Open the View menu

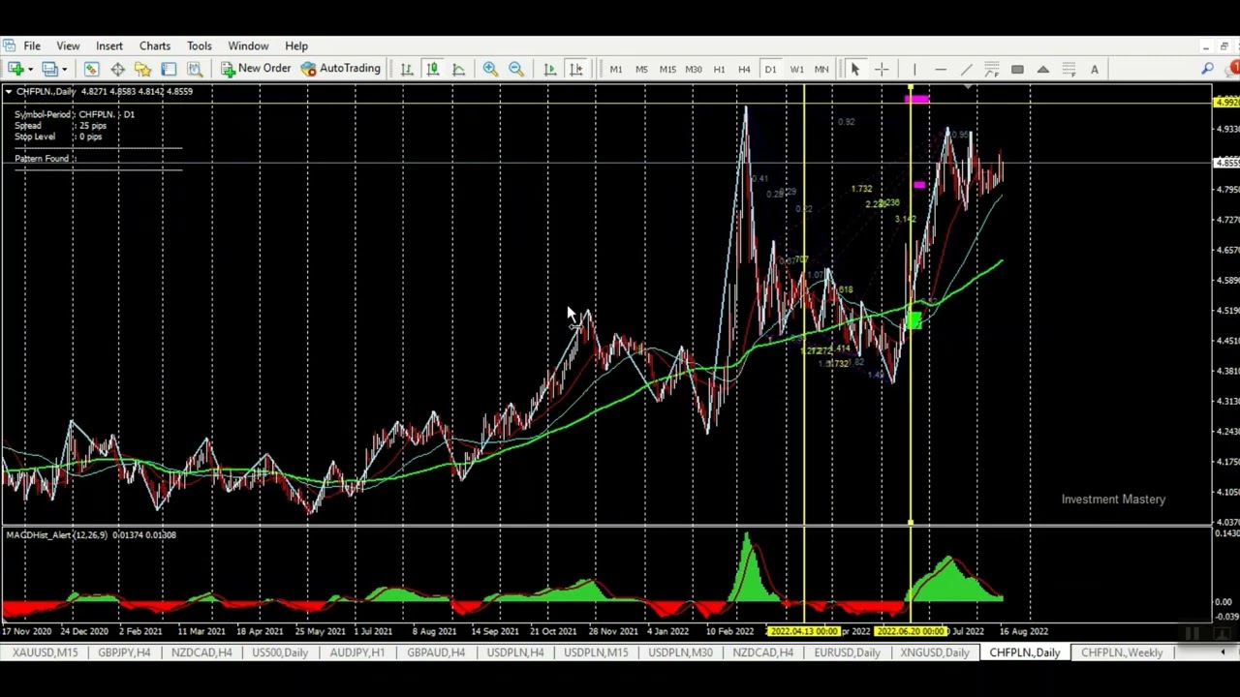pyautogui.click(x=68, y=45)
